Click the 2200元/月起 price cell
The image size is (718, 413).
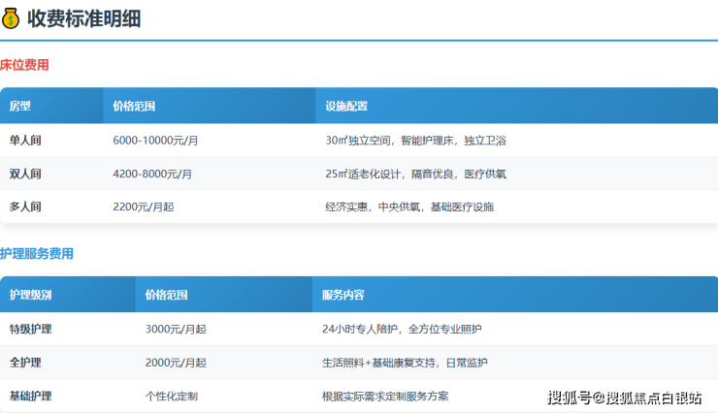[144, 206]
